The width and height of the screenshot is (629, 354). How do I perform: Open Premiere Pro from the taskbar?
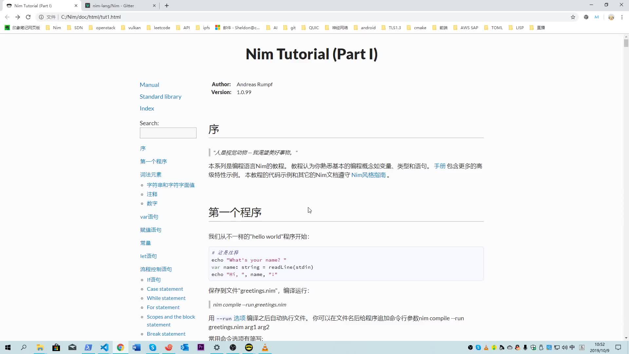point(200,347)
